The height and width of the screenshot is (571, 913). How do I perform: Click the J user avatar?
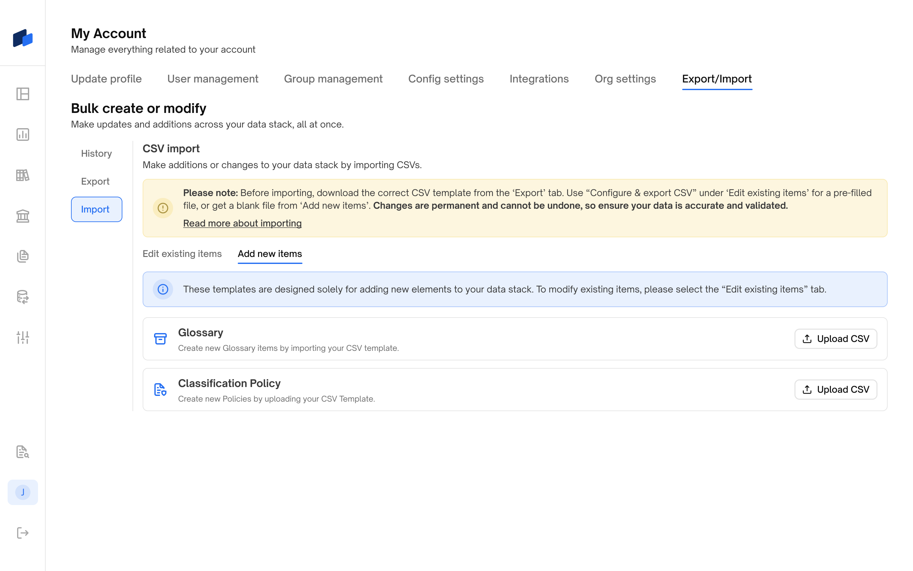pos(23,492)
